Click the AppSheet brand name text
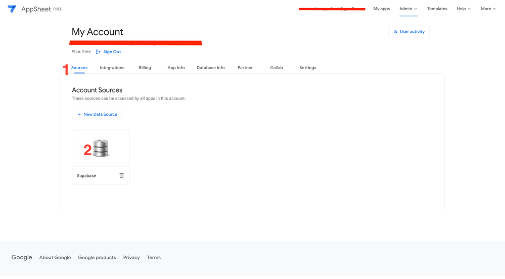The image size is (505, 279). [x=36, y=9]
